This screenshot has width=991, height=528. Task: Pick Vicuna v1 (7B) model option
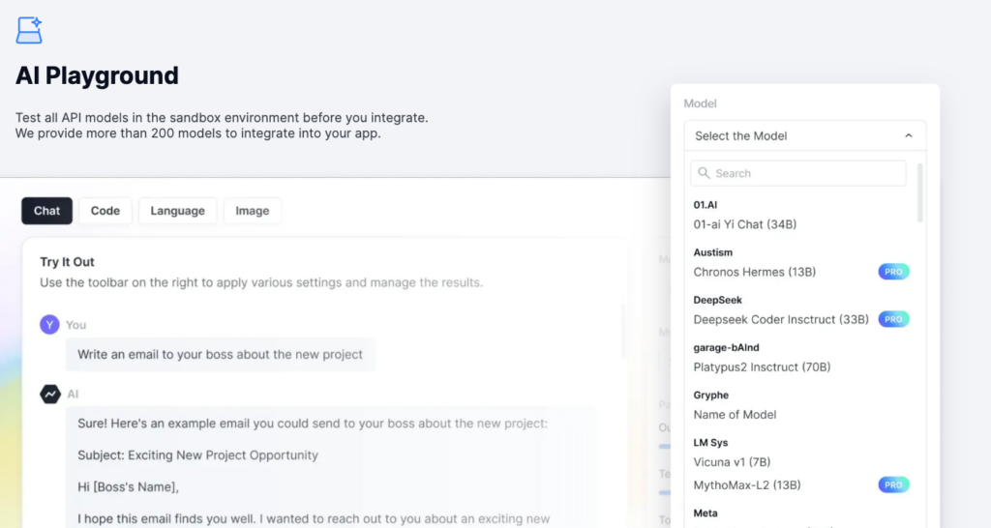[732, 462]
